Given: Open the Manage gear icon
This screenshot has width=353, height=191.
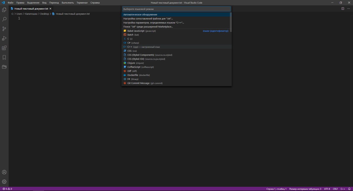Looking at the screenshot, I should pos(4,182).
